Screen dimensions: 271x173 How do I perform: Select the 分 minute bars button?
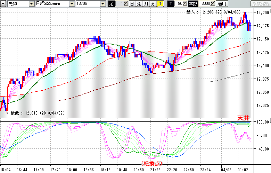153,4
